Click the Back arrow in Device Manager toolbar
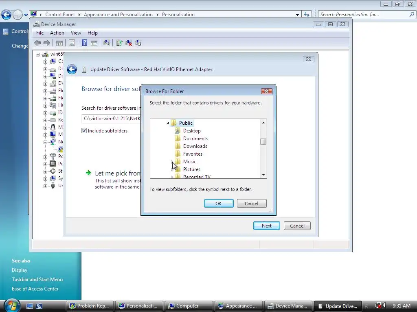Viewport: 417px width, 312px height. click(37, 43)
